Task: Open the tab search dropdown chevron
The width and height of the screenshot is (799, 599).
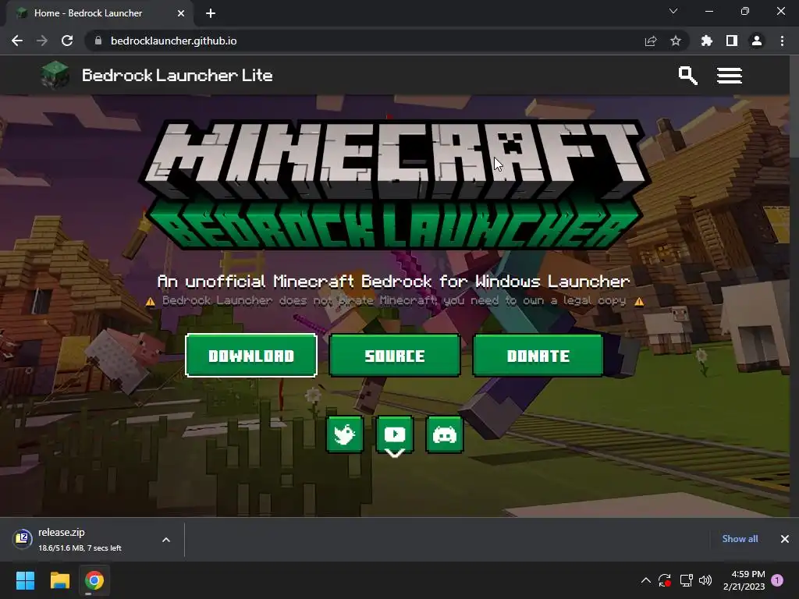Action: [673, 11]
